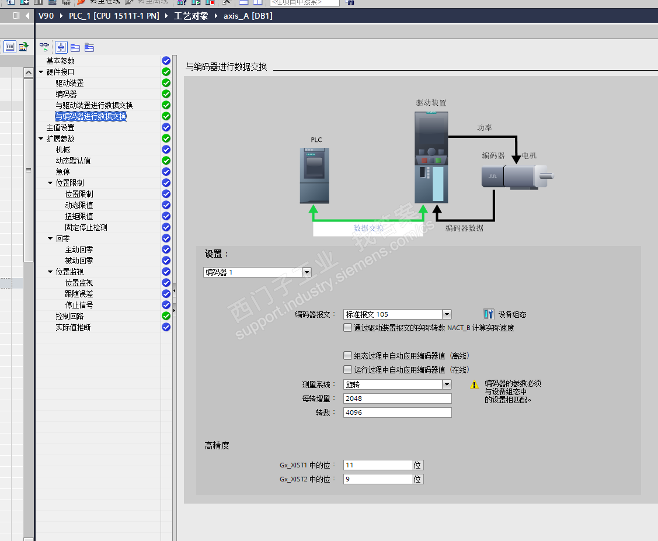This screenshot has height=541, width=658.
Task: Collapse the 硬件接口 tree node
Action: (41, 72)
